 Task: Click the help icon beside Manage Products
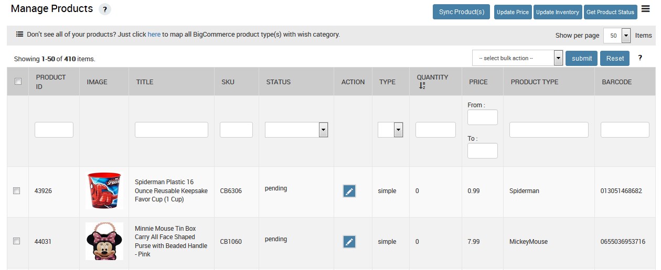pos(105,9)
